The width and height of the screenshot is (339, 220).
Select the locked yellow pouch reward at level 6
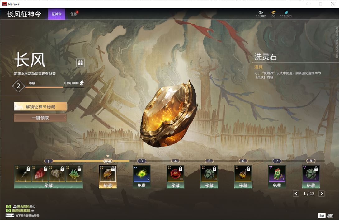pyautogui.click(x=243, y=174)
